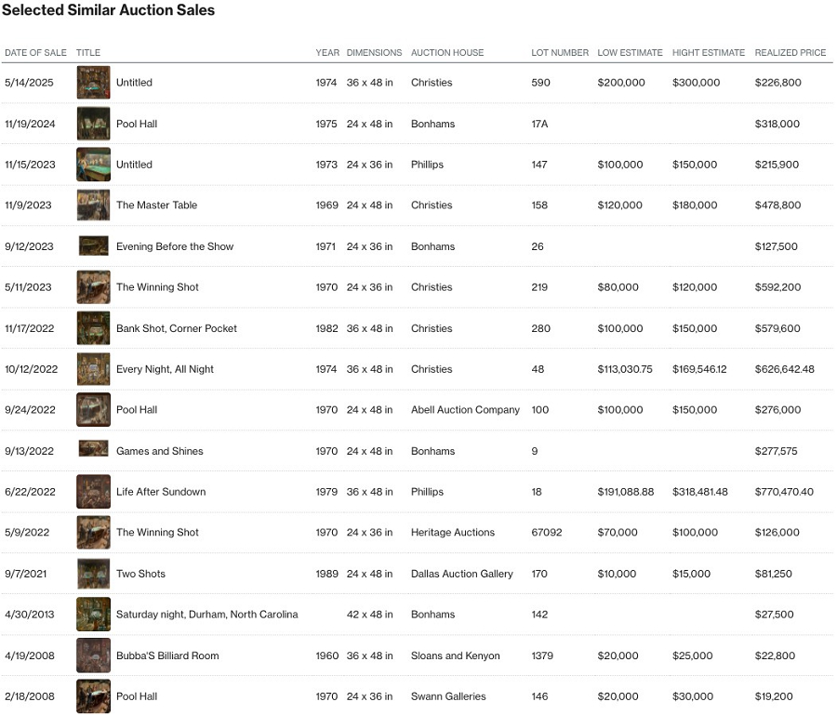Click the Realized Price column header
The height and width of the screenshot is (715, 837).
click(x=790, y=53)
